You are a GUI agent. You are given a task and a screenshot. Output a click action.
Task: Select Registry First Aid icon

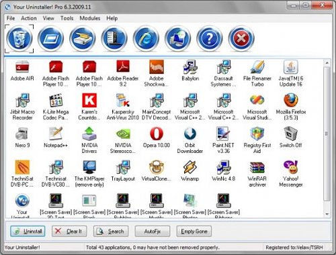pyautogui.click(x=257, y=134)
